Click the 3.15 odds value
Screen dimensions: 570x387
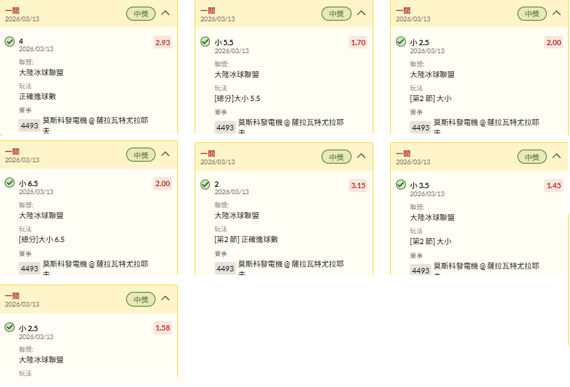pos(358,186)
